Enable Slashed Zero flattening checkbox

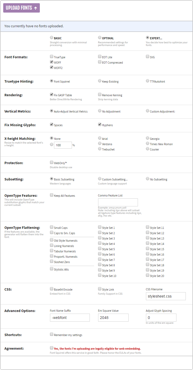[x=52, y=261]
